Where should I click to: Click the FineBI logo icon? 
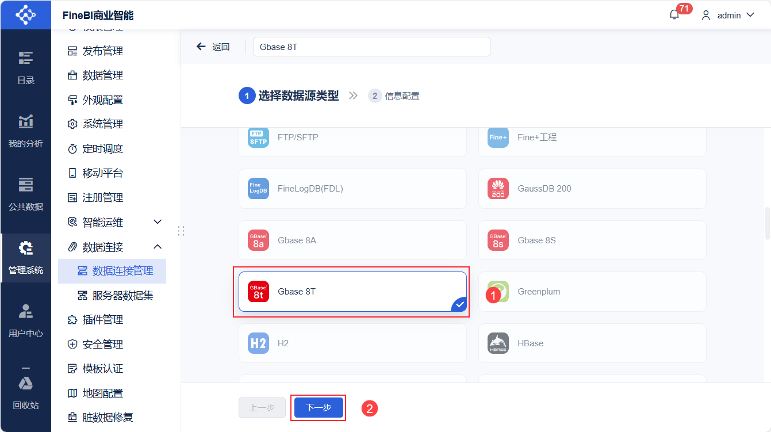(25, 14)
